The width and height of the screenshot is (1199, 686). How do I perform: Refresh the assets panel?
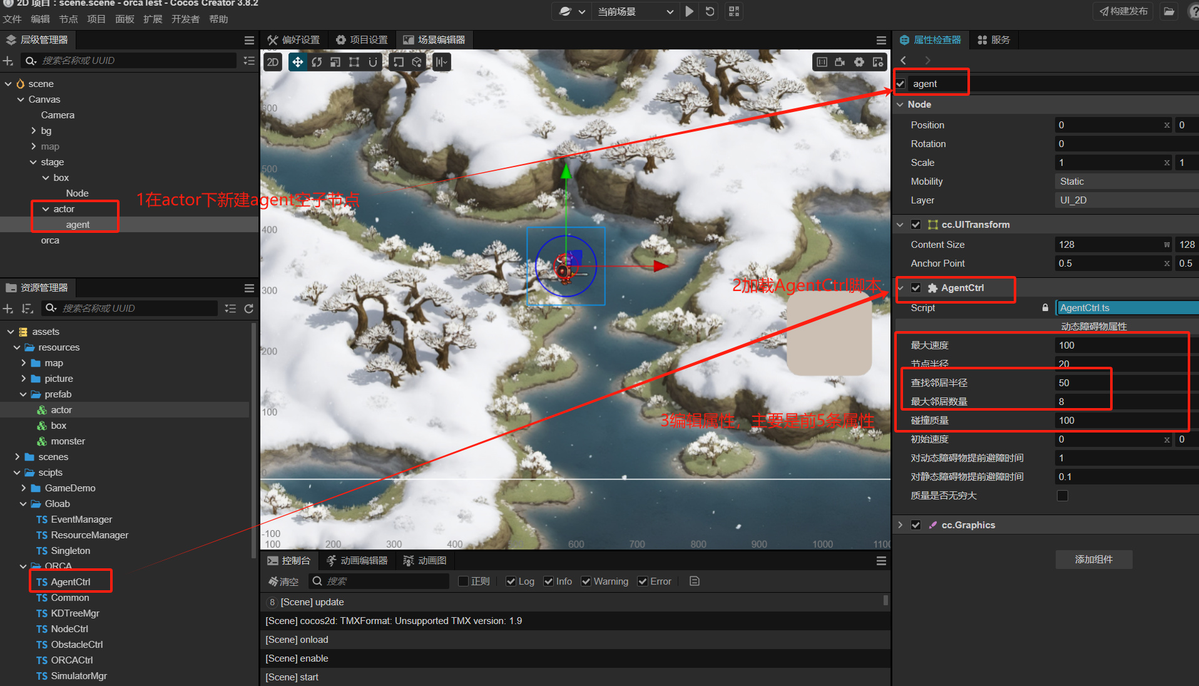248,309
